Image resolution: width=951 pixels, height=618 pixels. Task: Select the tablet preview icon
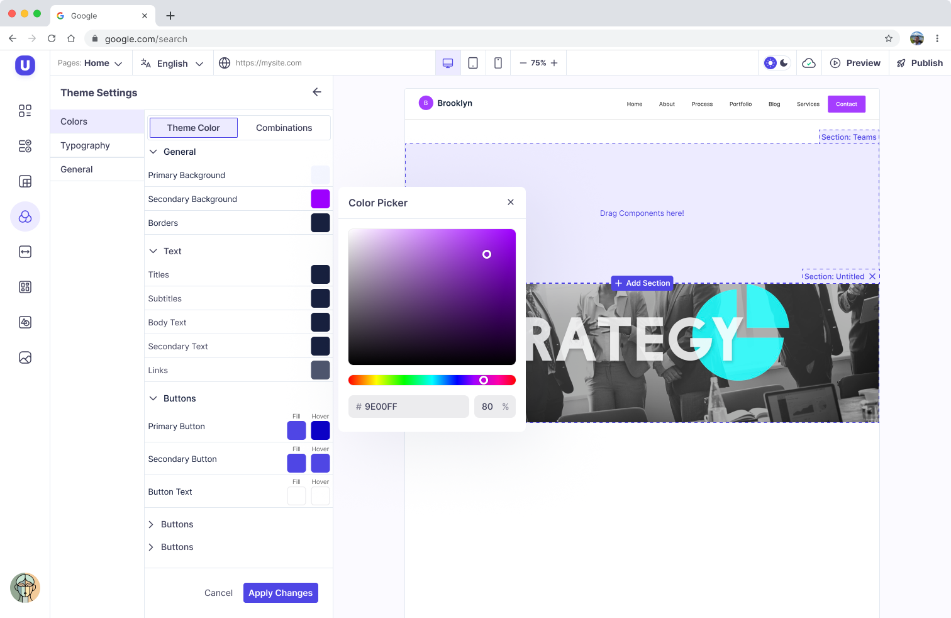473,62
